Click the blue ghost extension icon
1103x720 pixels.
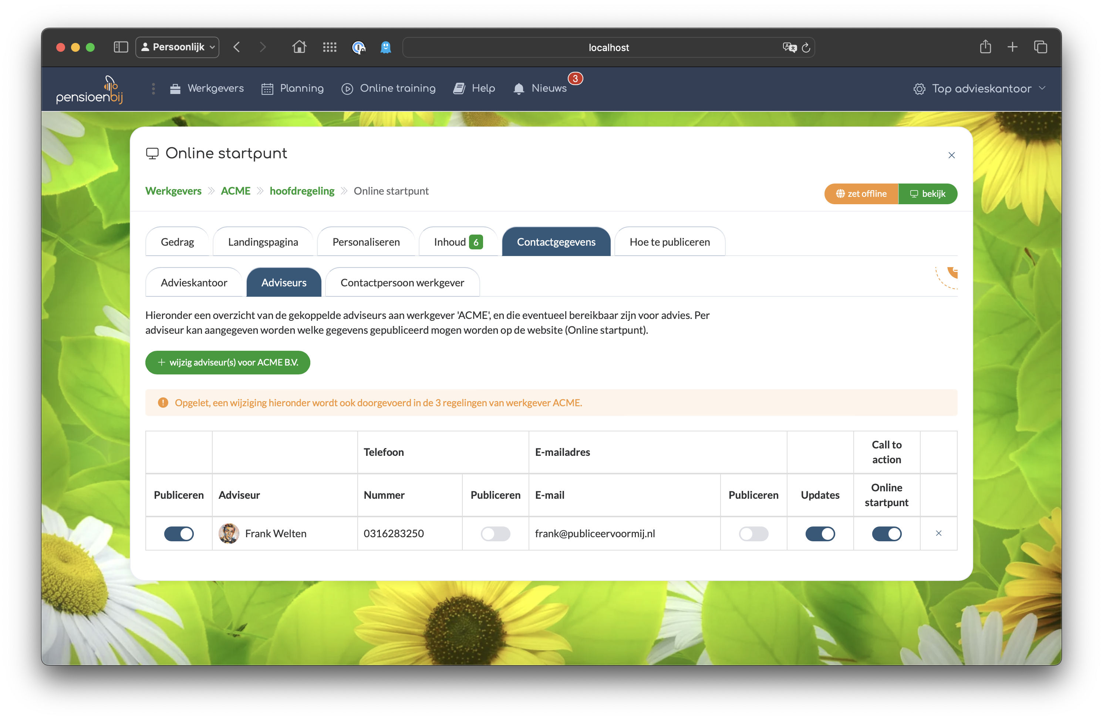(385, 47)
